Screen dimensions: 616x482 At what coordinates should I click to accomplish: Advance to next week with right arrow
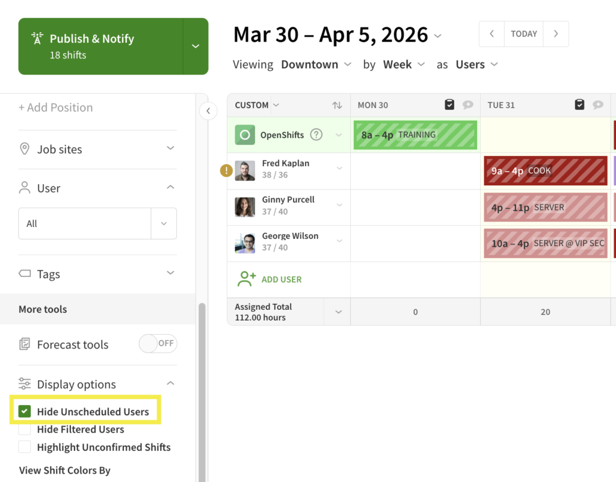pyautogui.click(x=556, y=34)
